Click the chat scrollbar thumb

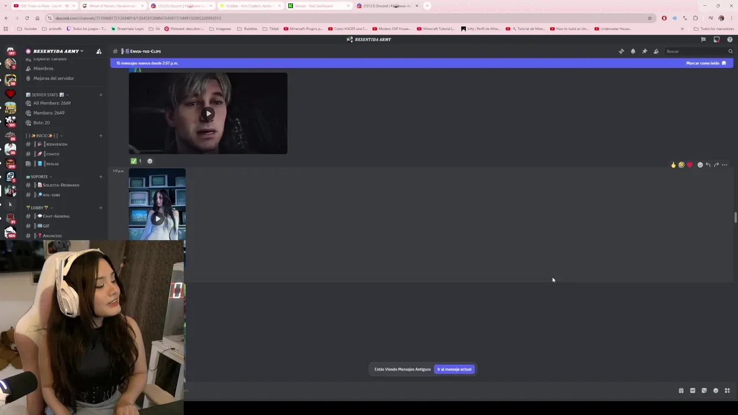(x=735, y=217)
